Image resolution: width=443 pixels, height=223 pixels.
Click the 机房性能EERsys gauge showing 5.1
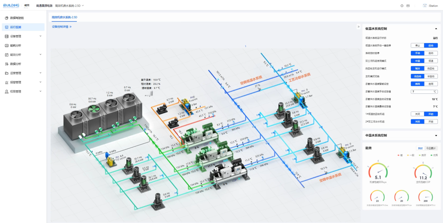click(378, 172)
